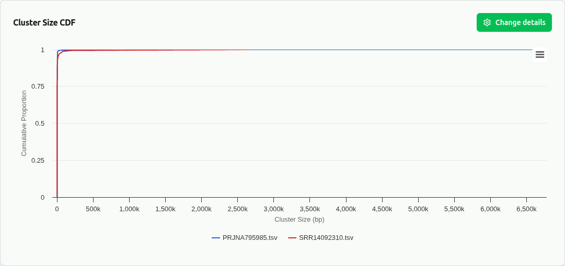Click the 2,500k x-axis tick label

(237, 209)
